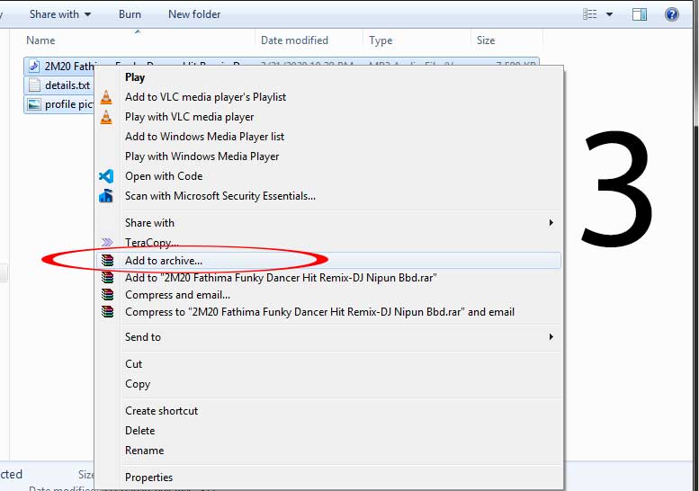Screen dimensions: 699x491
Task: Open Properties from the context menu
Action: click(x=149, y=478)
